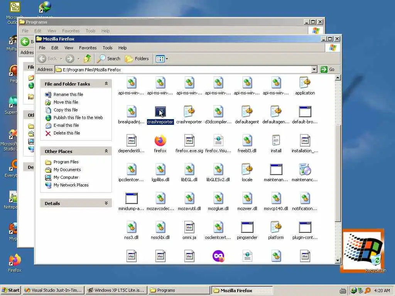The width and height of the screenshot is (395, 296).
Task: Click the vertical scrollbar down arrow
Action: (x=338, y=260)
